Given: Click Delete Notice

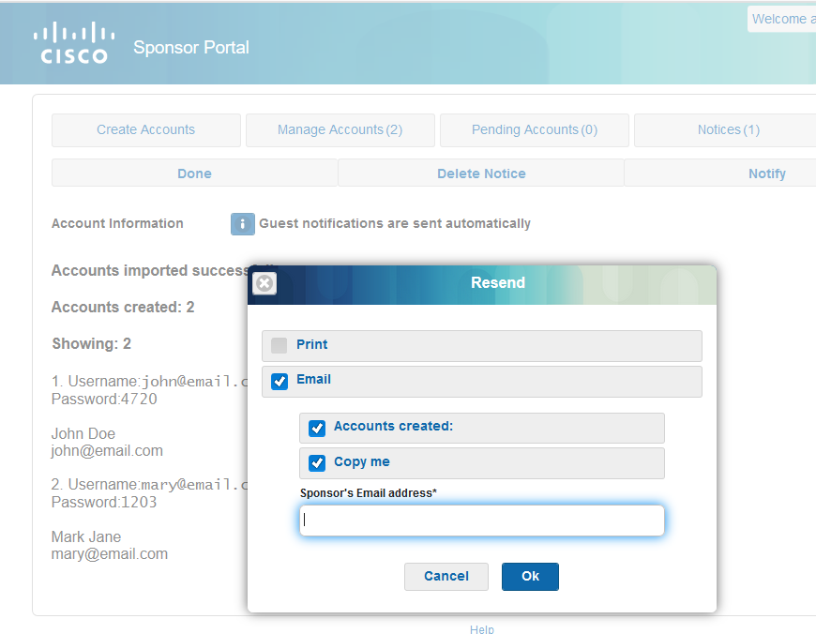Looking at the screenshot, I should tap(480, 174).
